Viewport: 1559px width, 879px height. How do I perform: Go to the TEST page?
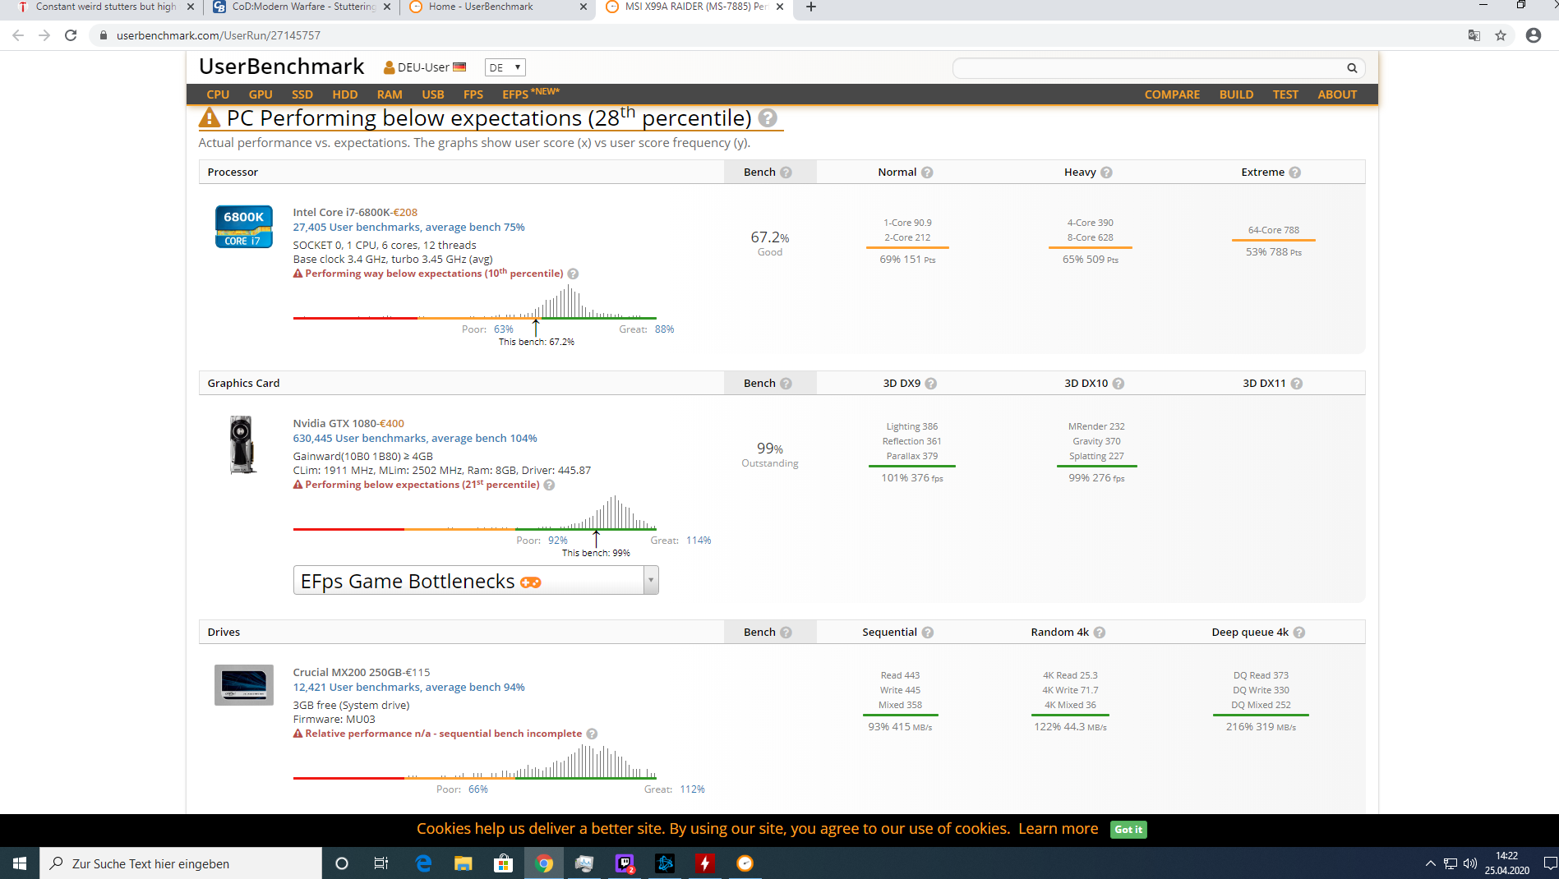tap(1285, 94)
